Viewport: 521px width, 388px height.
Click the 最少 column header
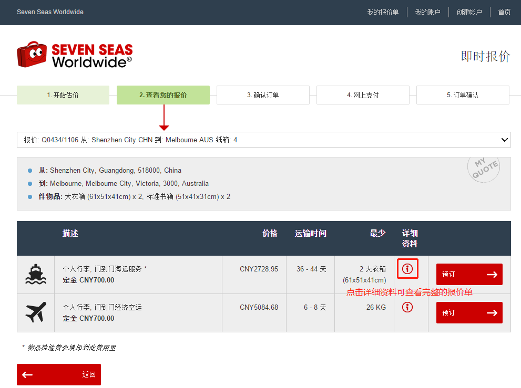(x=378, y=233)
